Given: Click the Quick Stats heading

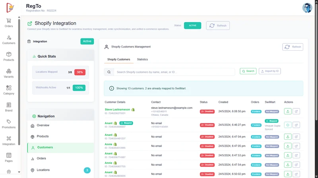Looking at the screenshot, I should (x=47, y=56).
